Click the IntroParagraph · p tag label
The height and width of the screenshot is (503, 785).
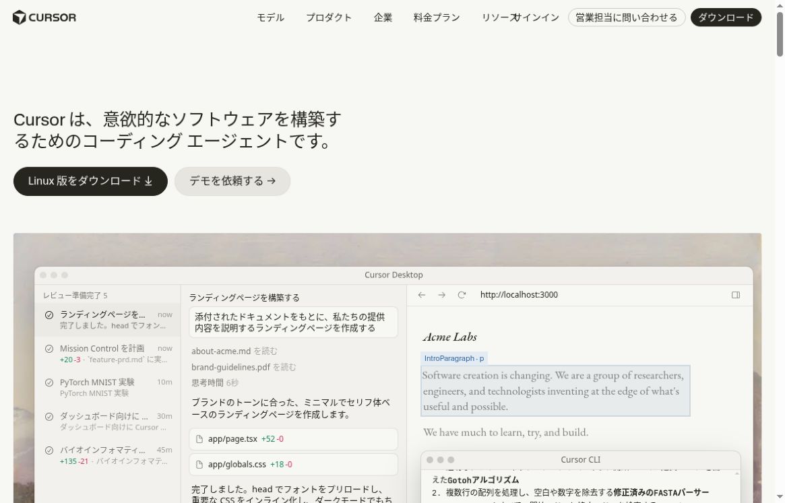(453, 358)
